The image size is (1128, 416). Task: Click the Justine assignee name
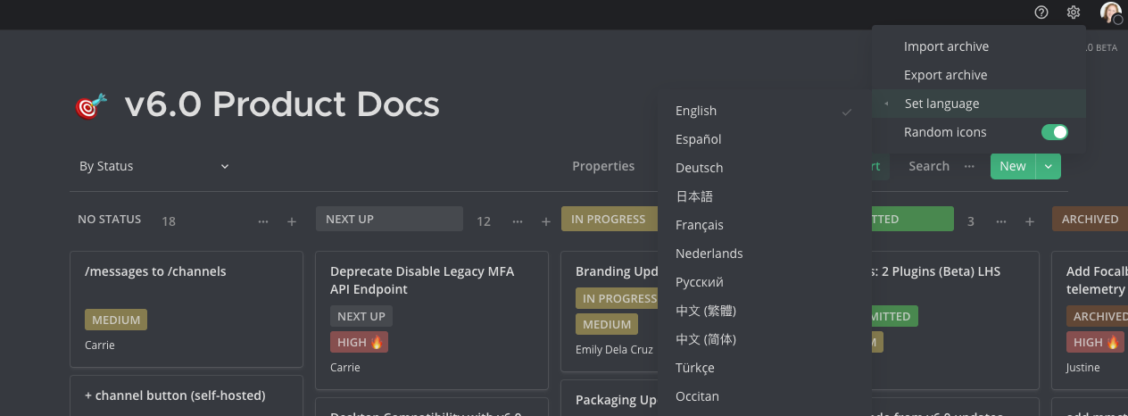[x=1083, y=367]
